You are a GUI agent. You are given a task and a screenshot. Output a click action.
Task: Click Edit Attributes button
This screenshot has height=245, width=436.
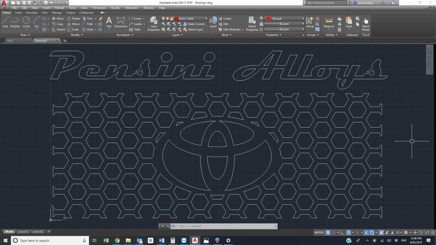pyautogui.click(x=229, y=29)
